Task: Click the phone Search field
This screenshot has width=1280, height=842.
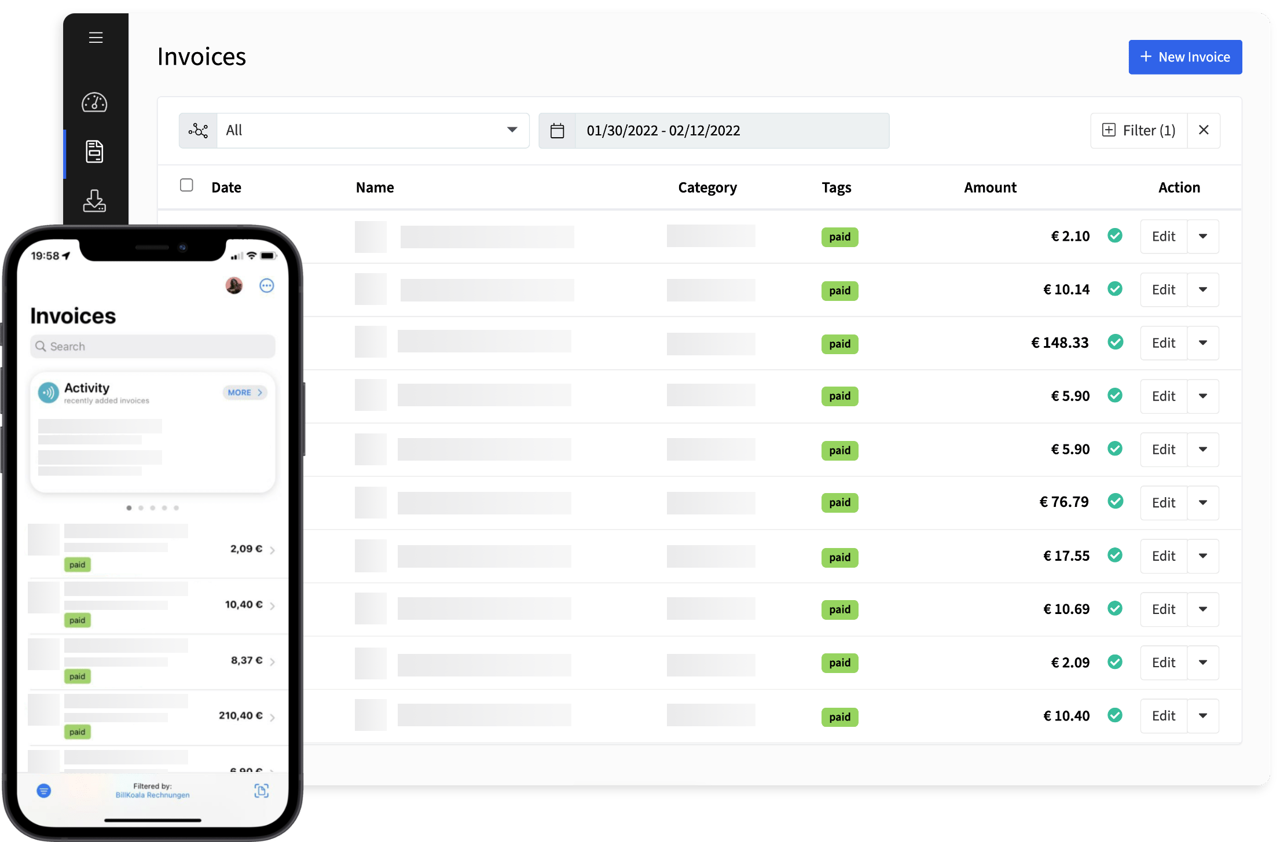Action: coord(153,346)
